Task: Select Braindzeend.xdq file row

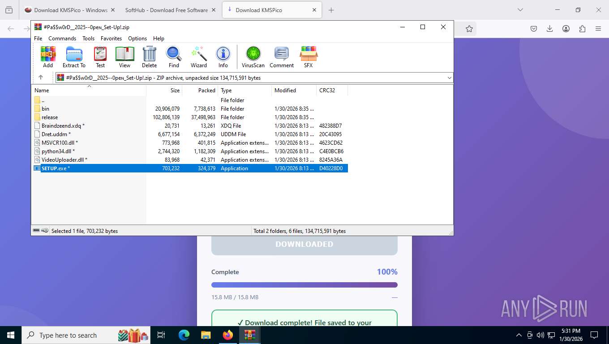Action: [x=189, y=126]
